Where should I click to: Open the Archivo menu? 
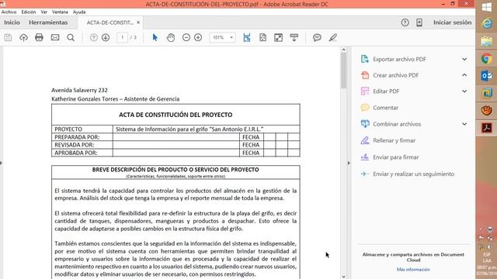coord(9,12)
